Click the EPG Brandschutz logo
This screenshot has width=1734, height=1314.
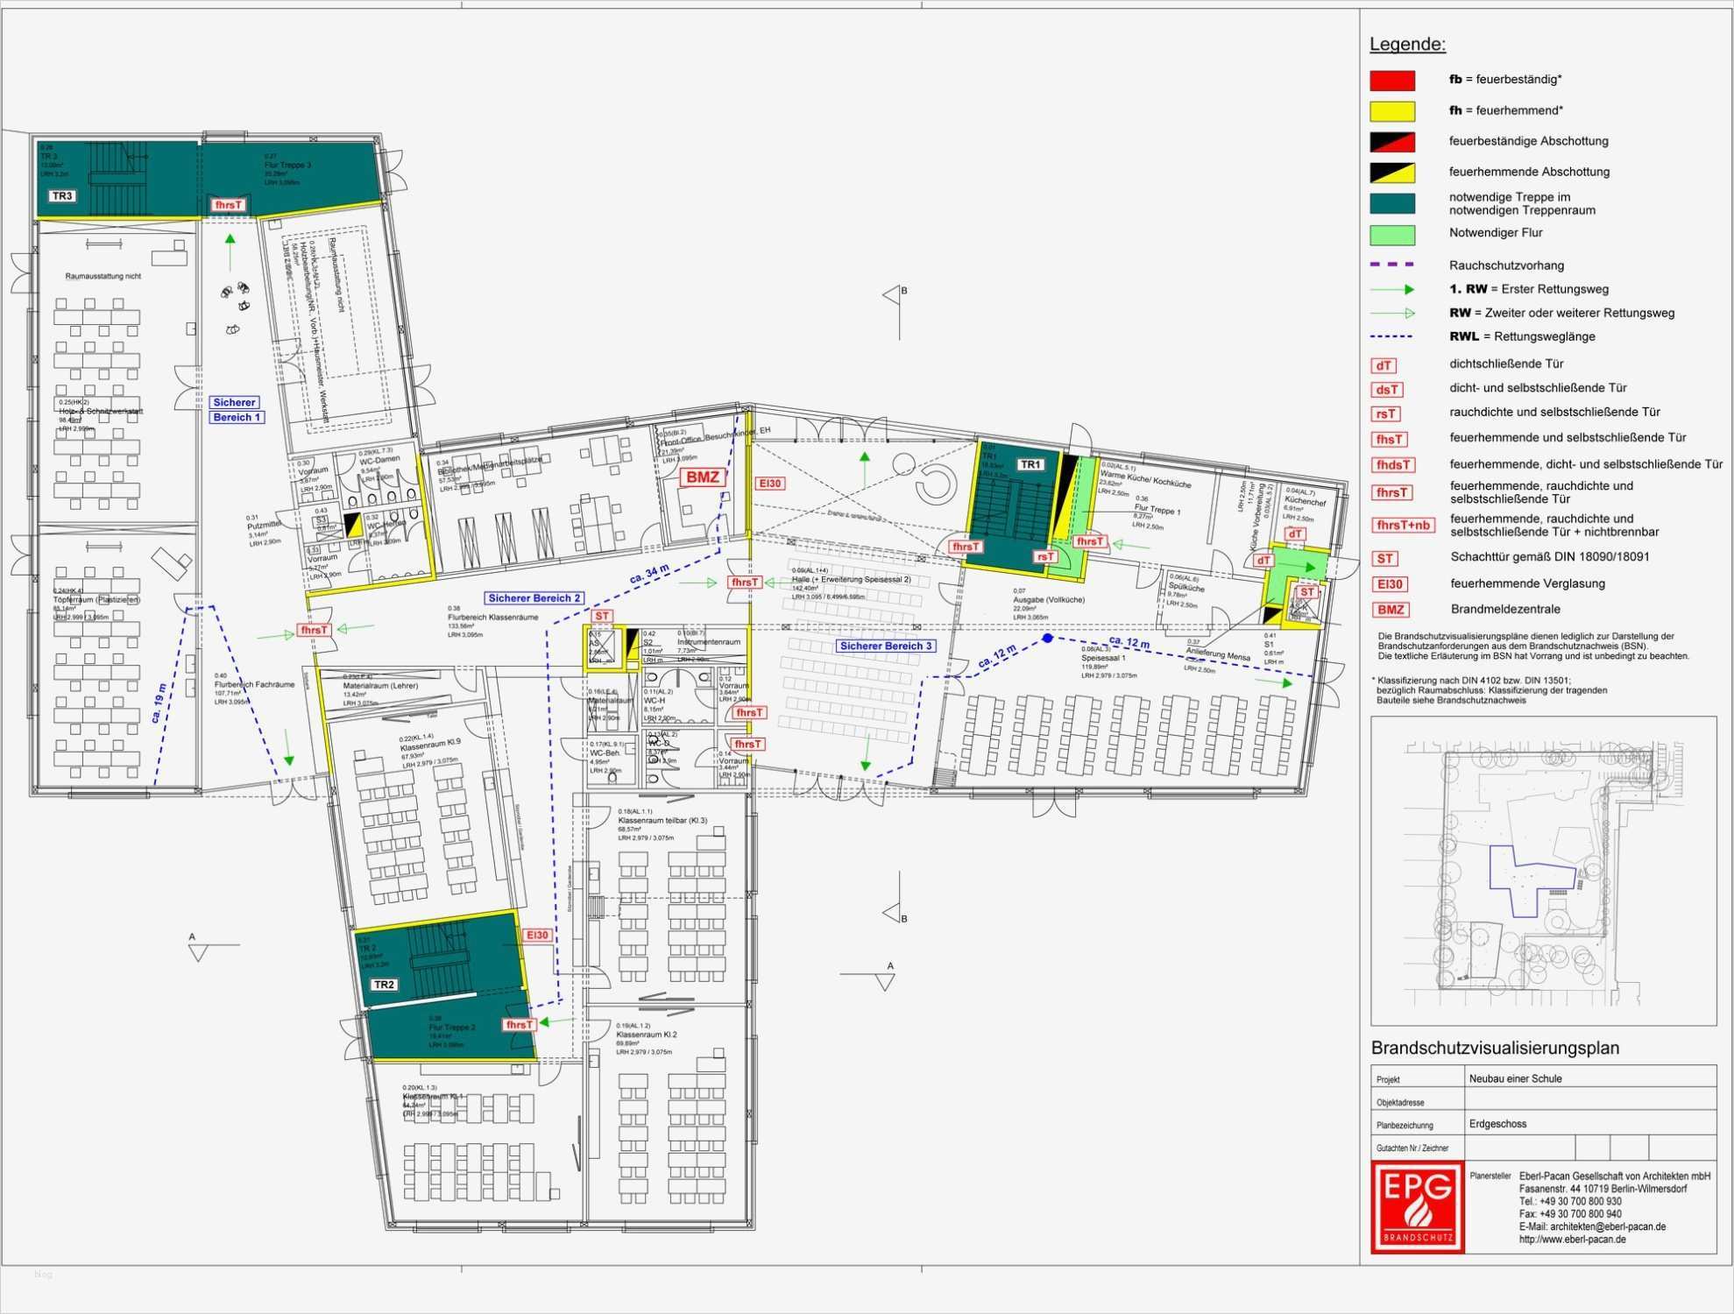[1417, 1206]
